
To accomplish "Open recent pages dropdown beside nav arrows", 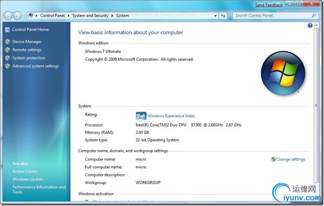I will point(24,16).
